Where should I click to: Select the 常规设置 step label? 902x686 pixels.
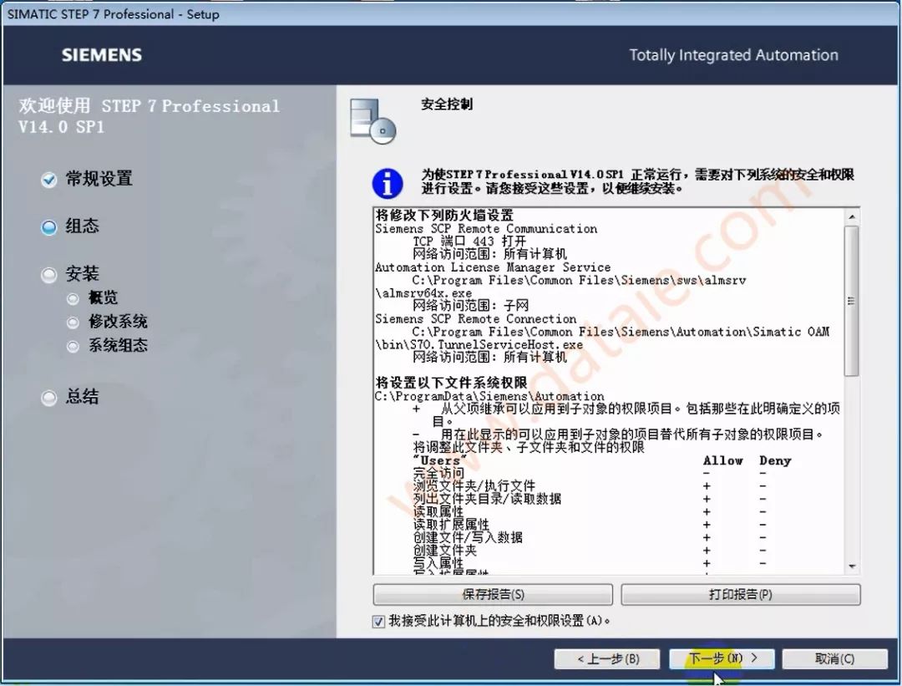pos(99,179)
